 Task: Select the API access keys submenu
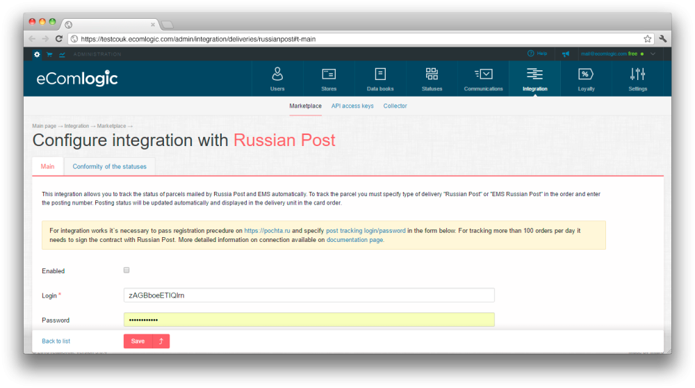click(352, 106)
